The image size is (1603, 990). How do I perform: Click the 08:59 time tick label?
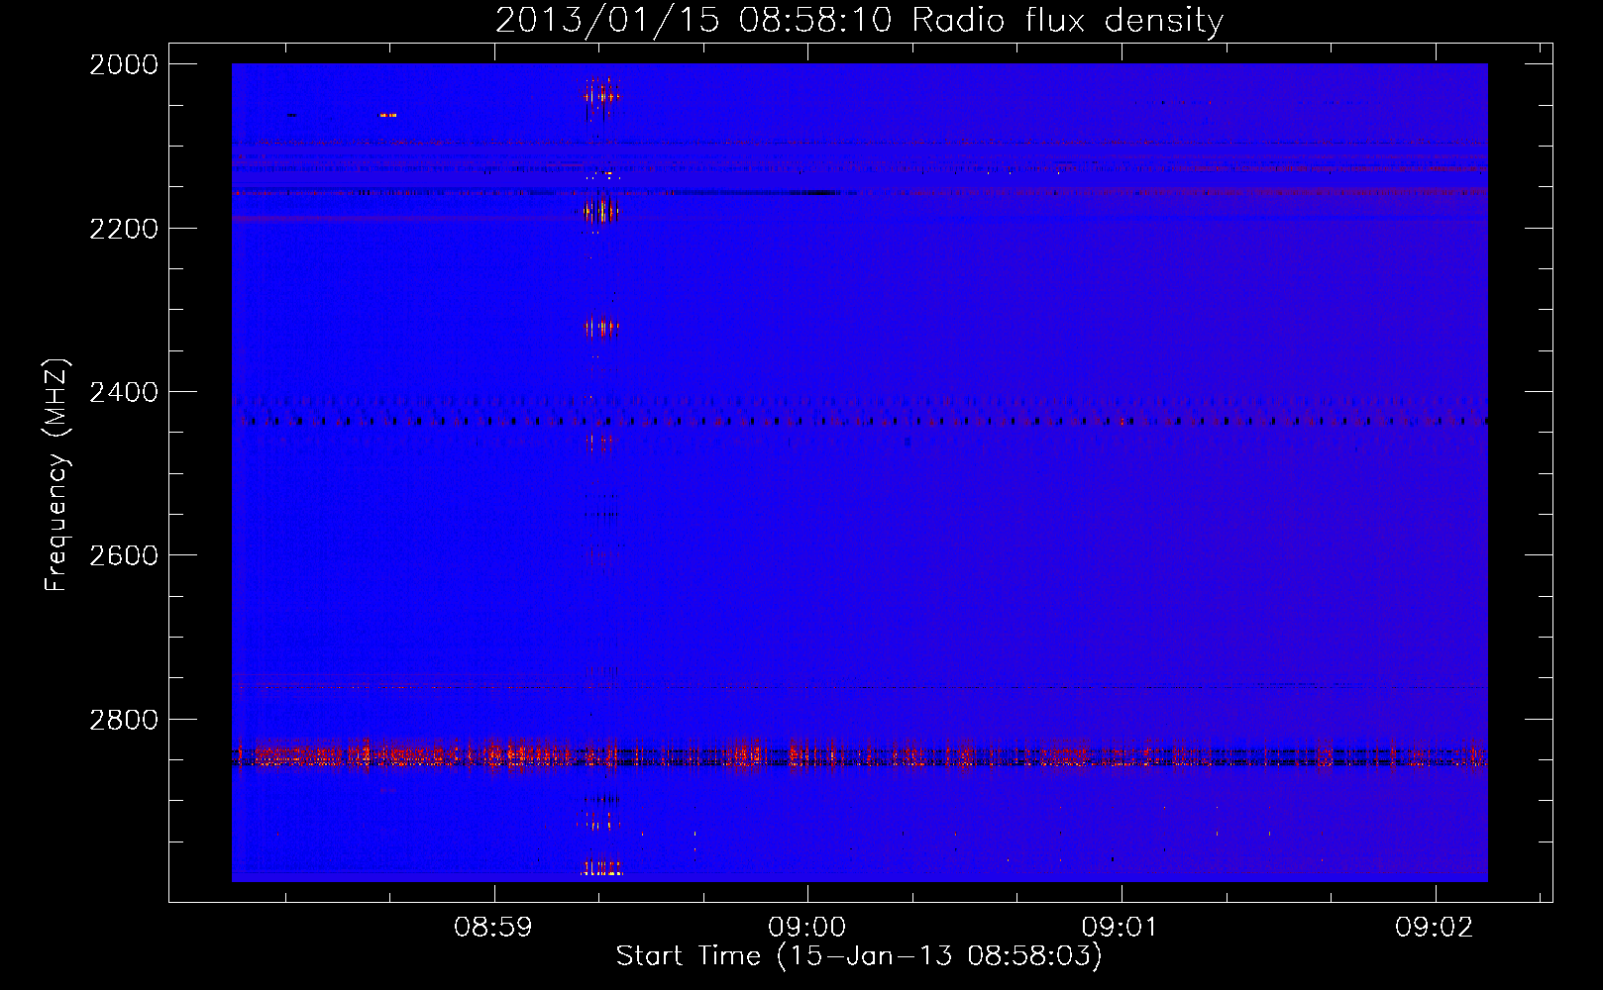[x=493, y=928]
